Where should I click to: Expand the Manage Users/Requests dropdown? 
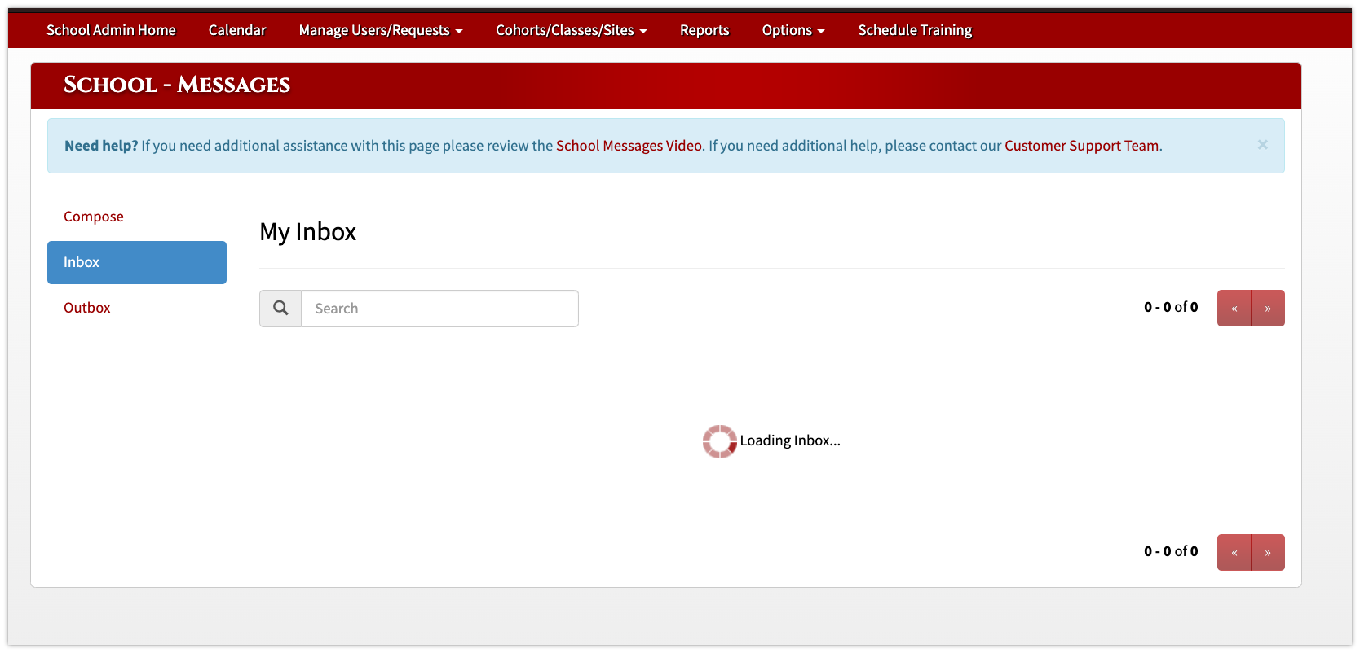[381, 30]
